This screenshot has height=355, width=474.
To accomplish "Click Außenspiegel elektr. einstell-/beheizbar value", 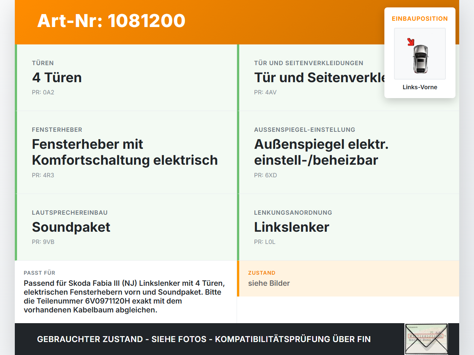I will pos(321,152).
